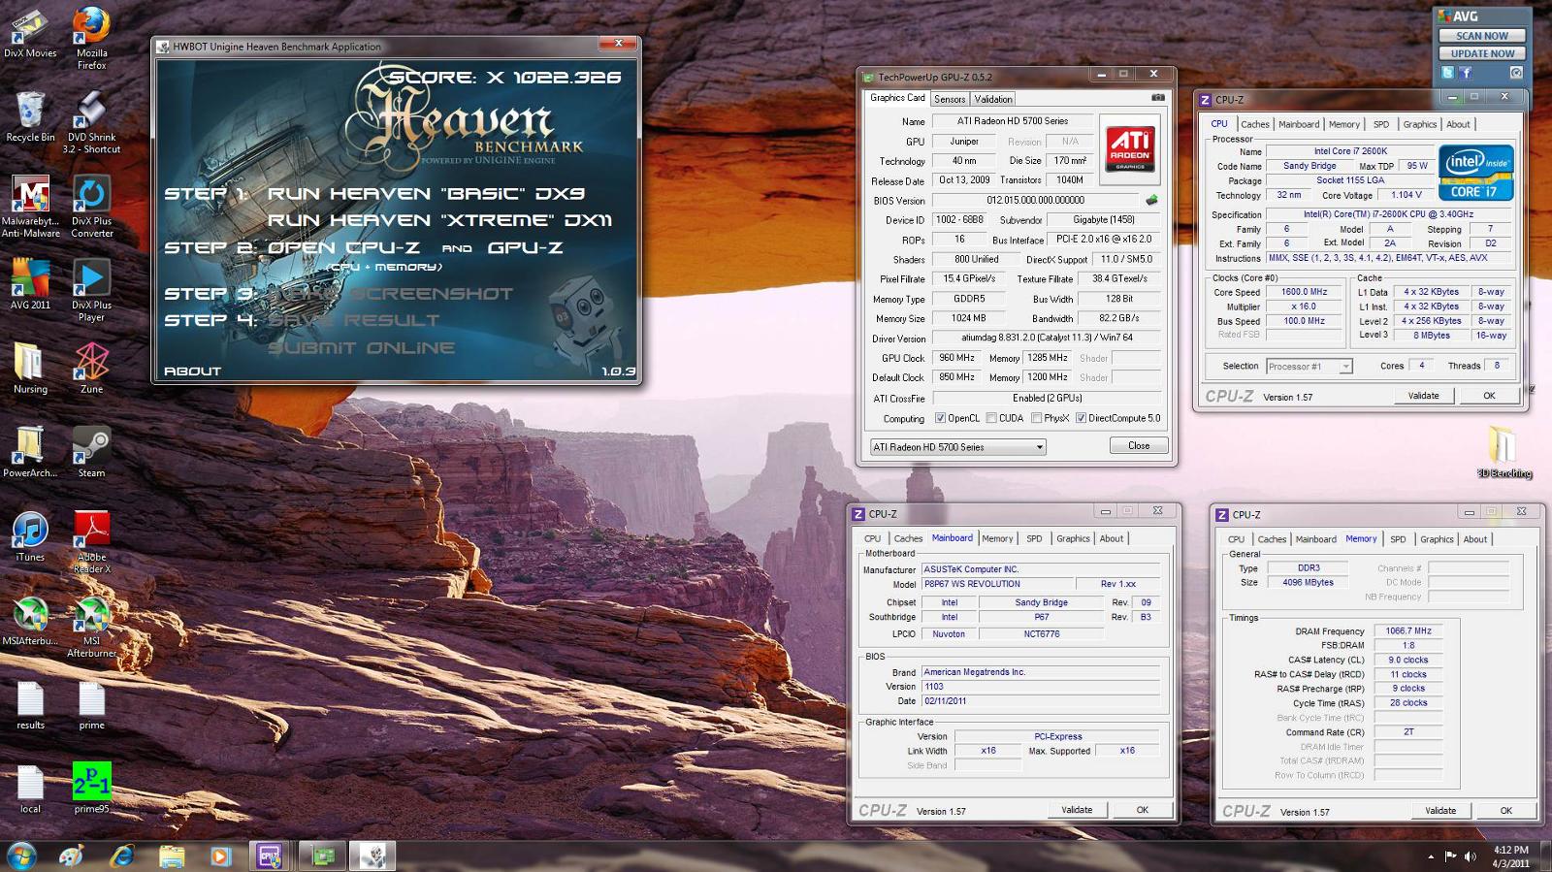Open the DivX Movies desktop shortcut

coord(30,33)
